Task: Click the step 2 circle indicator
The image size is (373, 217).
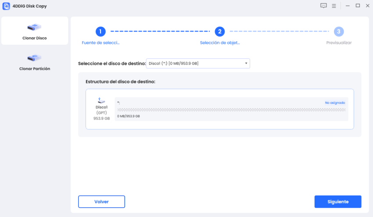Action: pos(220,32)
